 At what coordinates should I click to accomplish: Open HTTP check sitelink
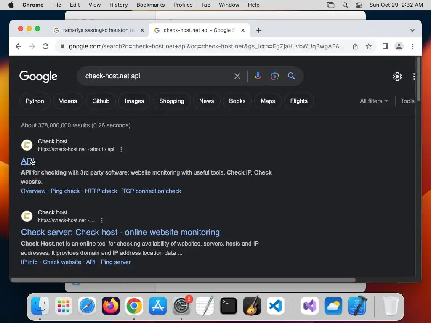[101, 191]
